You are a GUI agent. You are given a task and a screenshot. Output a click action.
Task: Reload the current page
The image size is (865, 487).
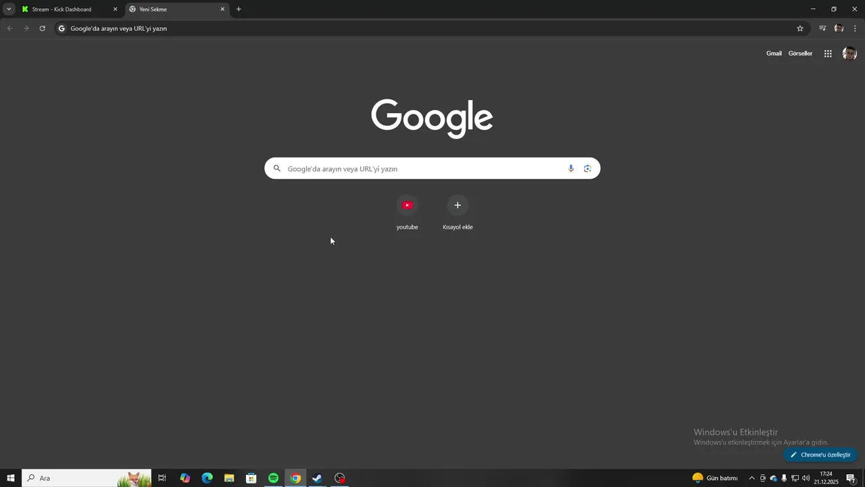pos(42,28)
